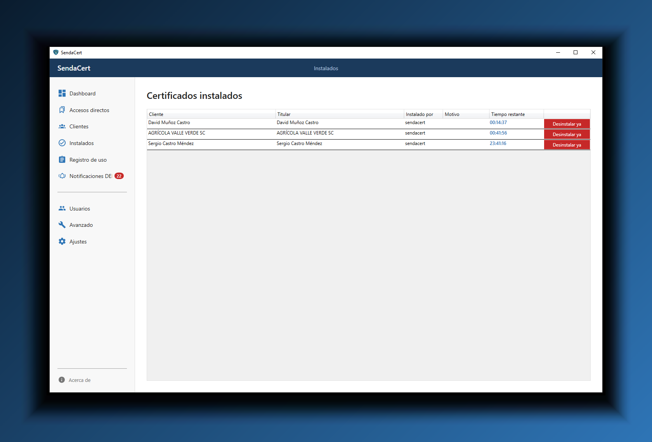652x442 pixels.
Task: Minimize the SendaCert window
Action: tap(558, 52)
